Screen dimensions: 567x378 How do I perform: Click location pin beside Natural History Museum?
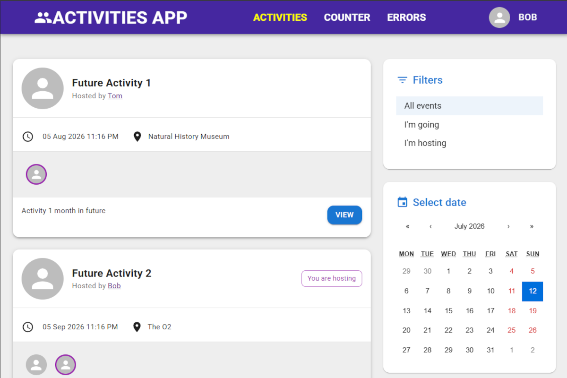pyautogui.click(x=137, y=137)
